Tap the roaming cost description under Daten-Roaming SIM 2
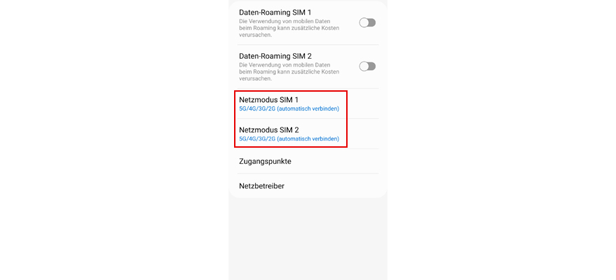616x280 pixels. (289, 72)
